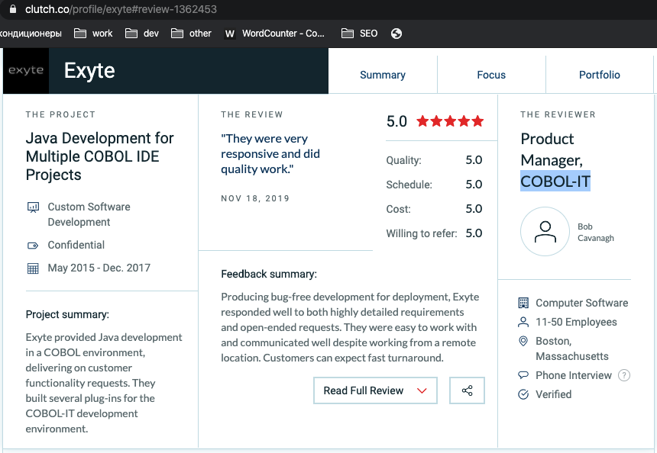Click the Cost rating row
This screenshot has height=453, width=657.
point(434,209)
